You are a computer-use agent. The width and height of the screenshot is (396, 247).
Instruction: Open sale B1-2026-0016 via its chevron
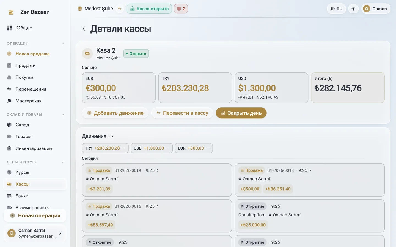coord(158,206)
